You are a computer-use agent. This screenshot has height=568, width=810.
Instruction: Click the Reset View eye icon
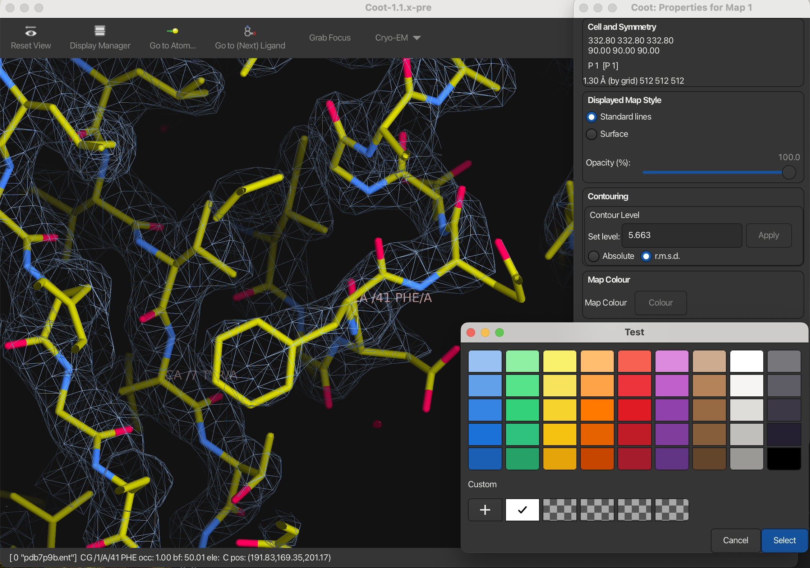tap(31, 32)
